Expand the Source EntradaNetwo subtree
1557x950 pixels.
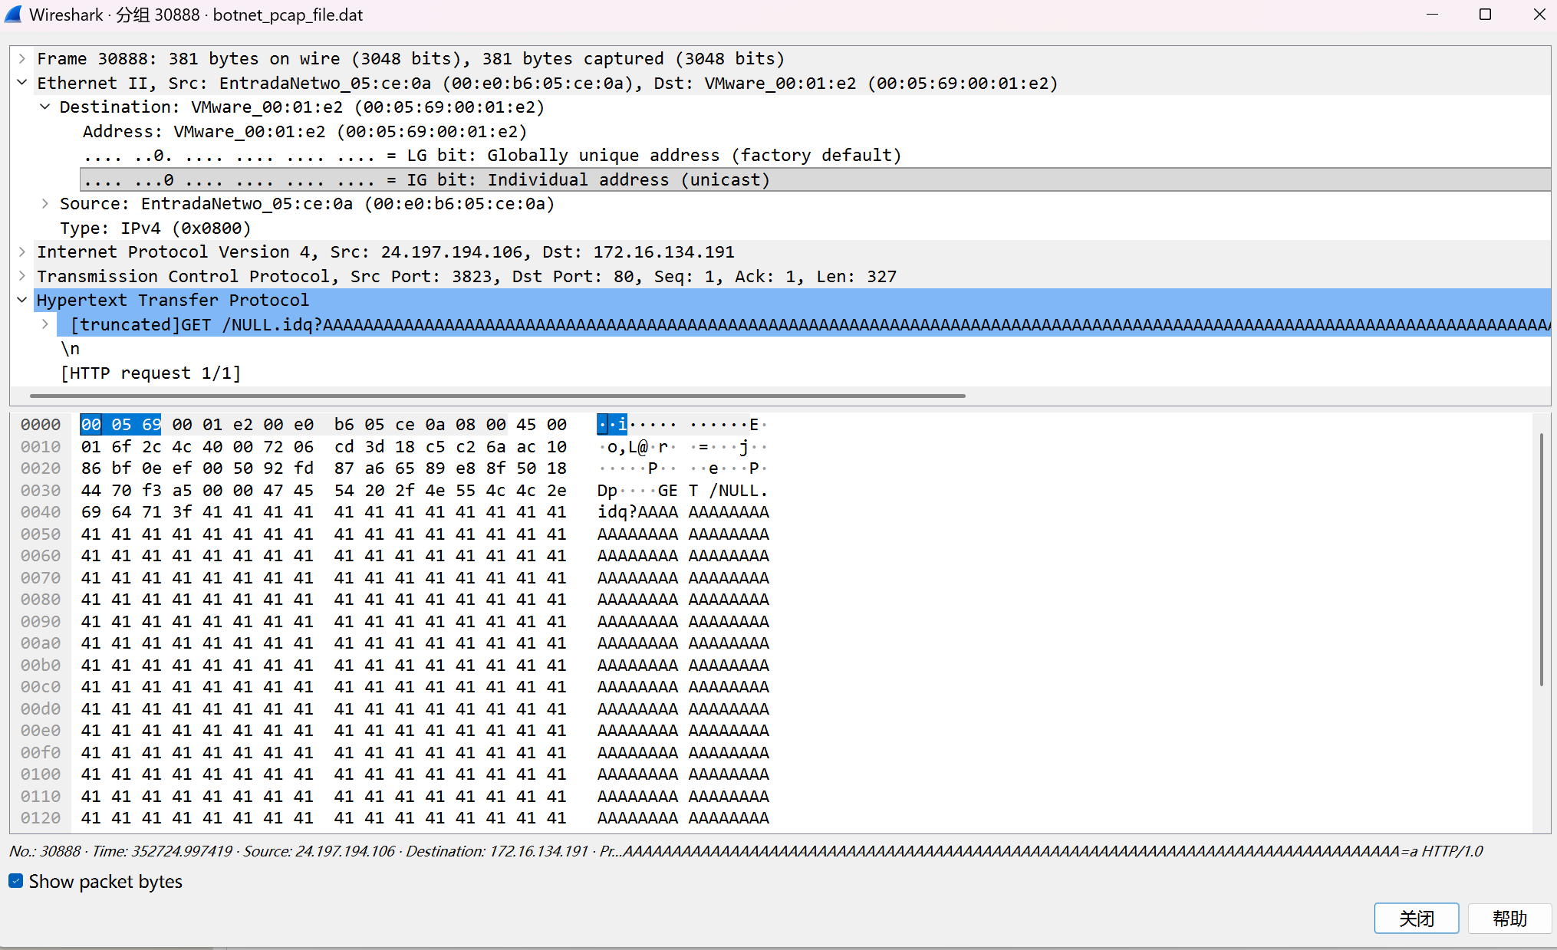[x=45, y=203]
